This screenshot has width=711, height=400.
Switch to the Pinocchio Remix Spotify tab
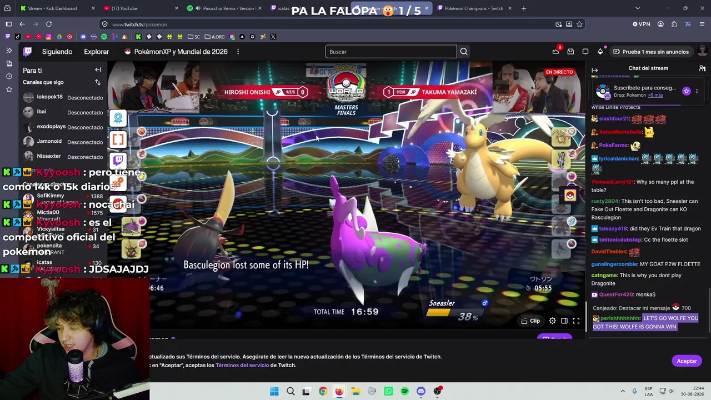tap(224, 8)
